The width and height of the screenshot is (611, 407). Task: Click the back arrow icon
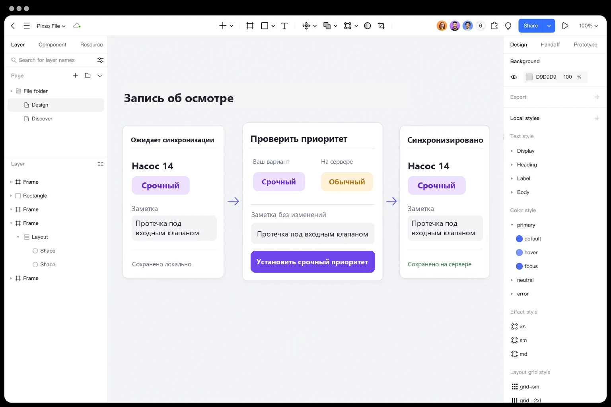pyautogui.click(x=13, y=26)
